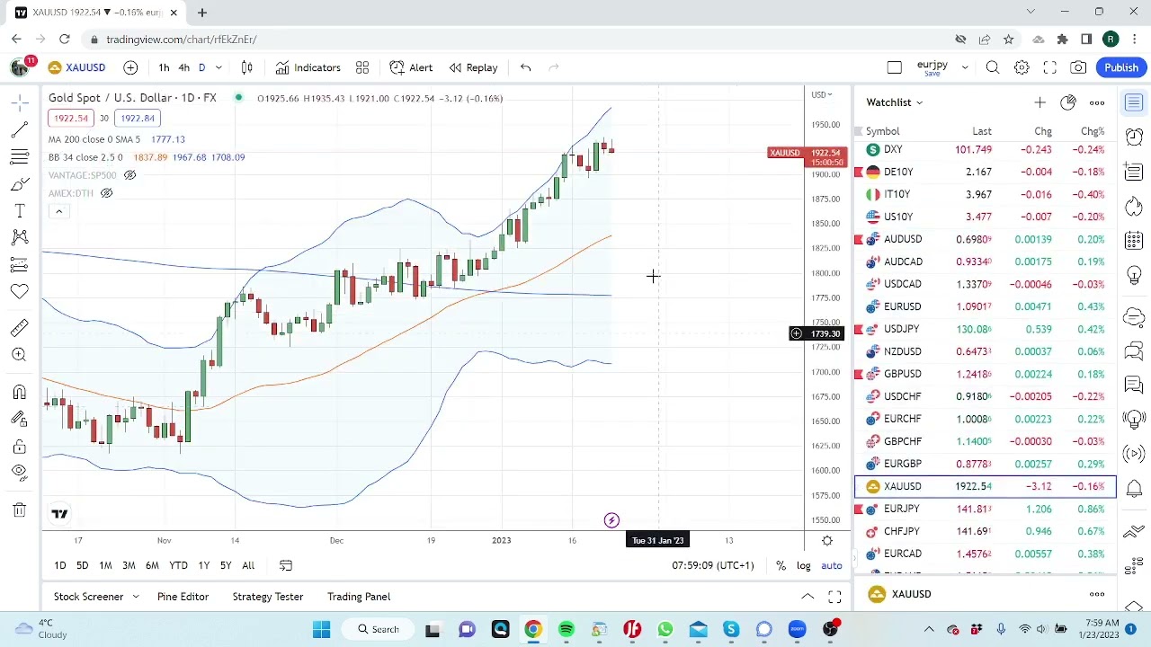
Task: Open the Fibonacci and lines tool group
Action: 19,157
